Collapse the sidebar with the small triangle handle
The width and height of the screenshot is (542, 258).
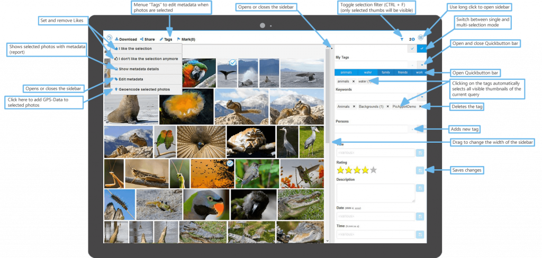pos(332,48)
